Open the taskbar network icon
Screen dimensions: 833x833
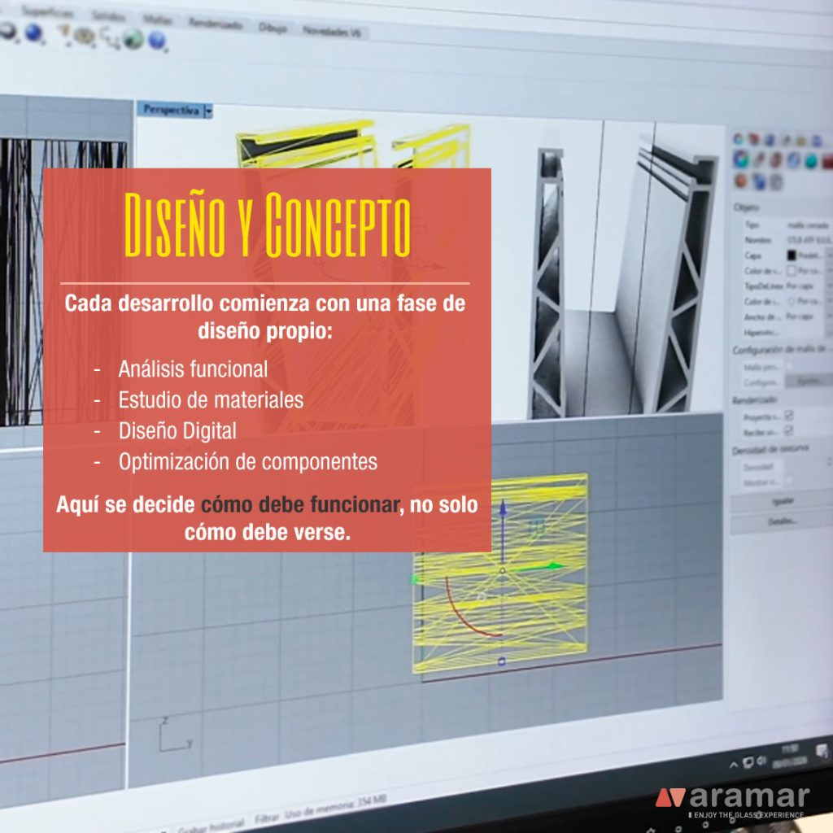pos(748,762)
